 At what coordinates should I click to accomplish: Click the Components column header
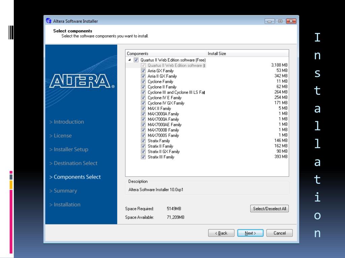pos(166,53)
